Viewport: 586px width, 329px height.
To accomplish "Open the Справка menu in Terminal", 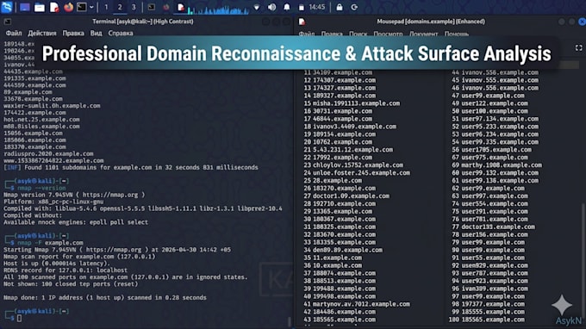I will (121, 34).
